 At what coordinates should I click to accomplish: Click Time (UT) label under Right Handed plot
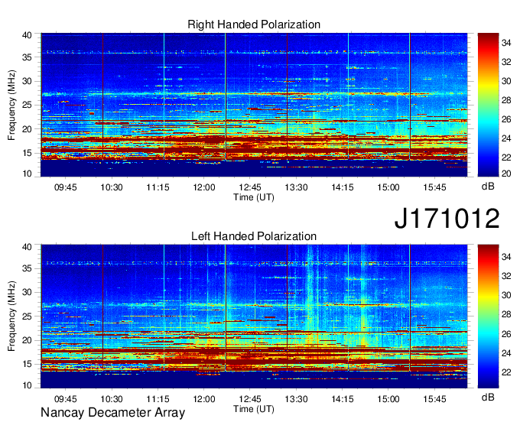pyautogui.click(x=254, y=197)
